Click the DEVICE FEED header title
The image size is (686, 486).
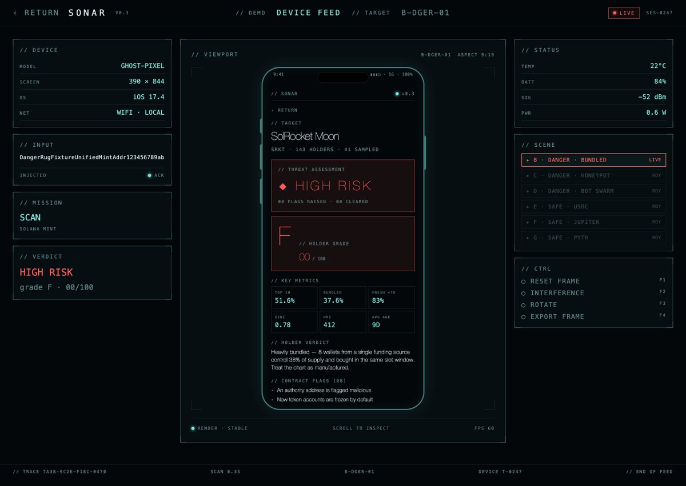click(x=308, y=13)
